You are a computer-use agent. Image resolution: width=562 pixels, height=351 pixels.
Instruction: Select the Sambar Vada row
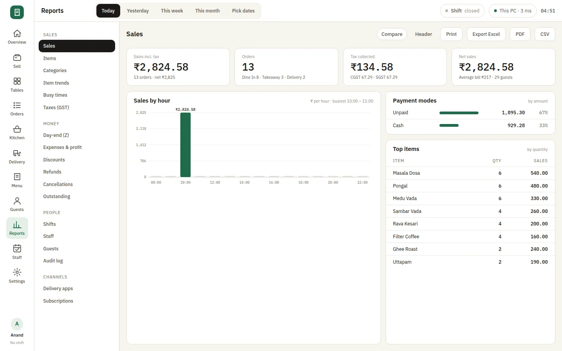(x=470, y=211)
